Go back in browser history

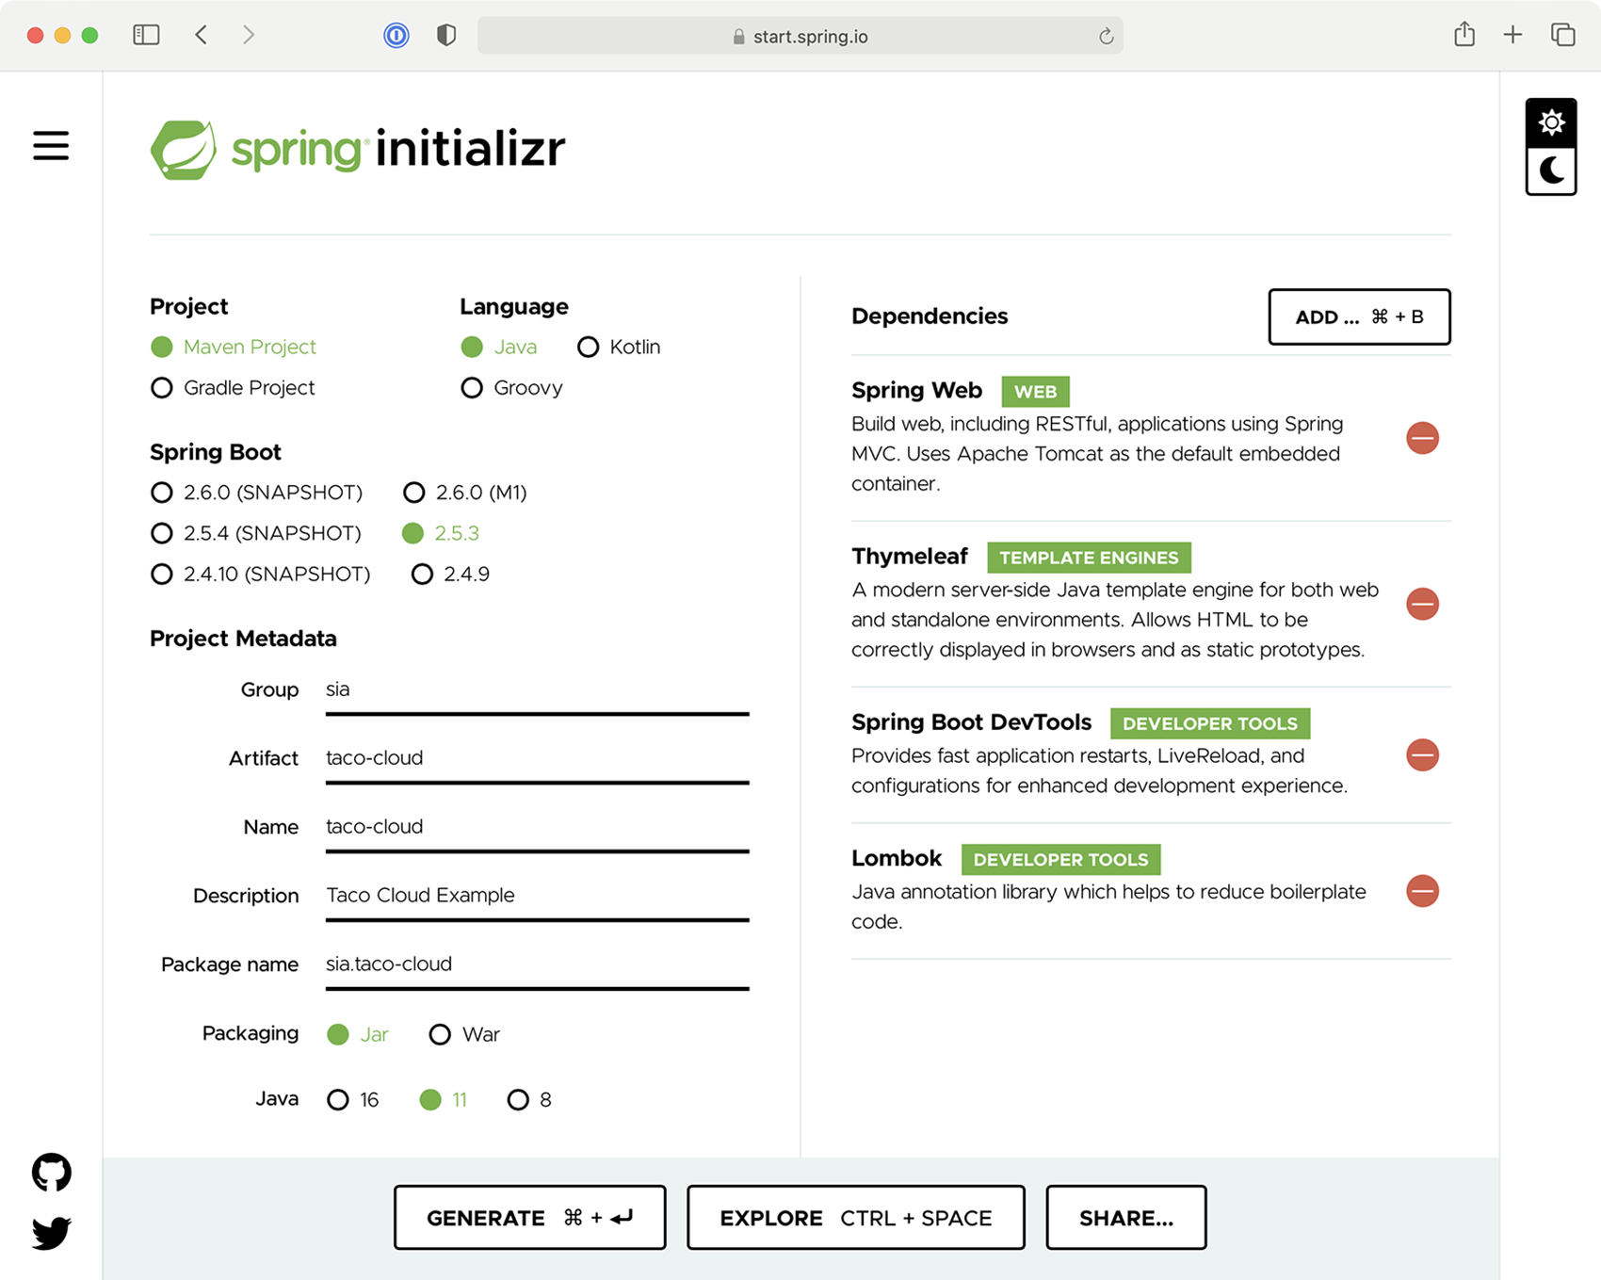(201, 35)
